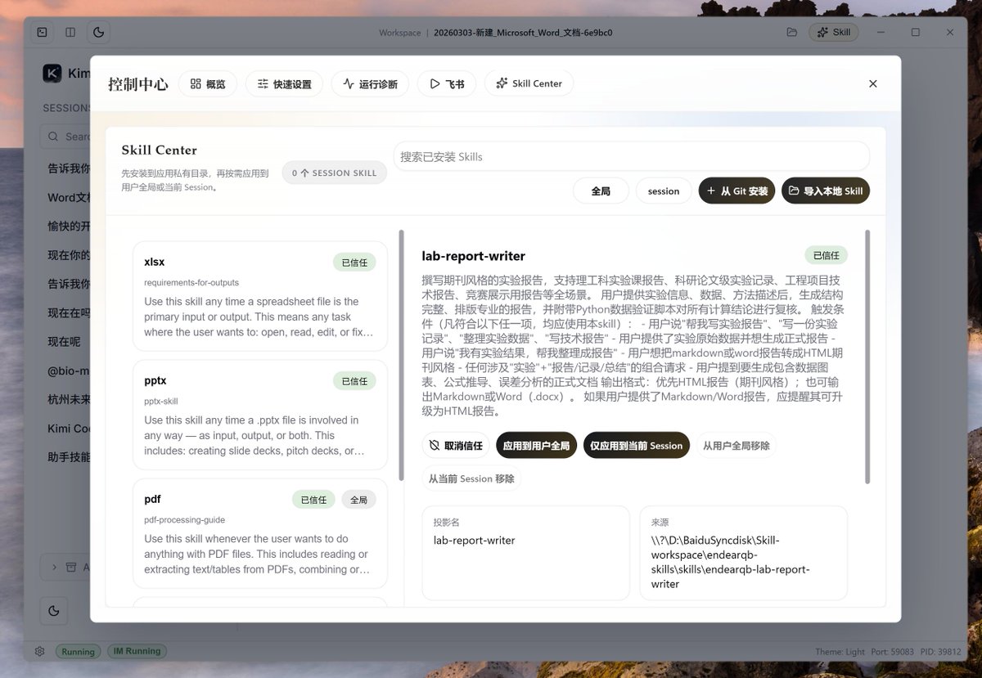This screenshot has height=678, width=982.
Task: Click the pdf-processing-guide subtitle
Action: 184,520
